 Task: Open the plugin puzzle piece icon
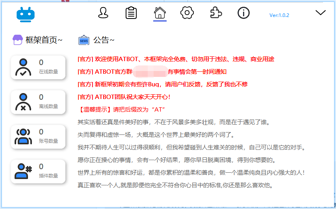[215, 13]
